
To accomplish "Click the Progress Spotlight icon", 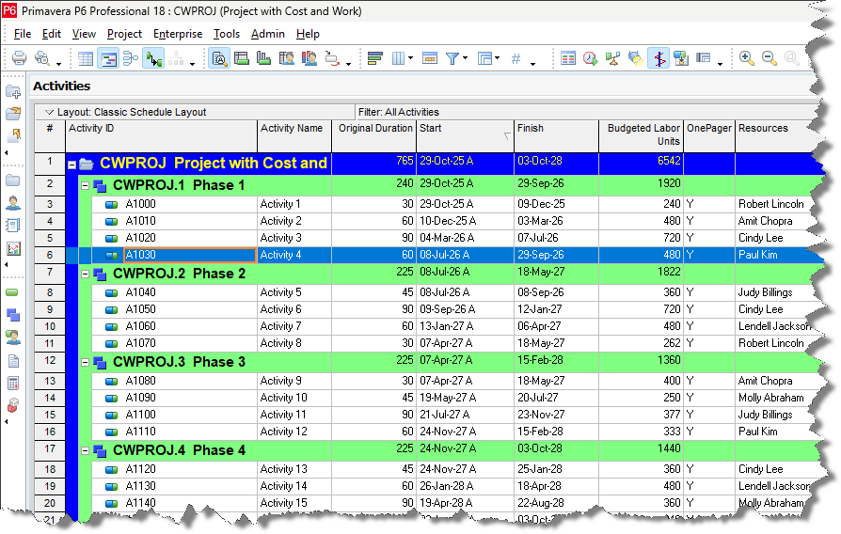I will pos(635,58).
